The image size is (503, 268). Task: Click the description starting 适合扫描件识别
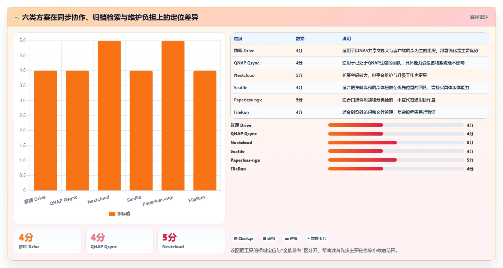[389, 100]
